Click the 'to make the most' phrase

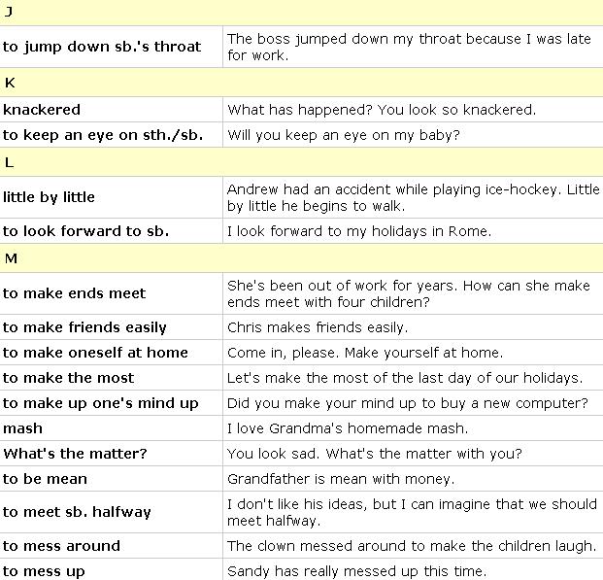click(x=68, y=378)
